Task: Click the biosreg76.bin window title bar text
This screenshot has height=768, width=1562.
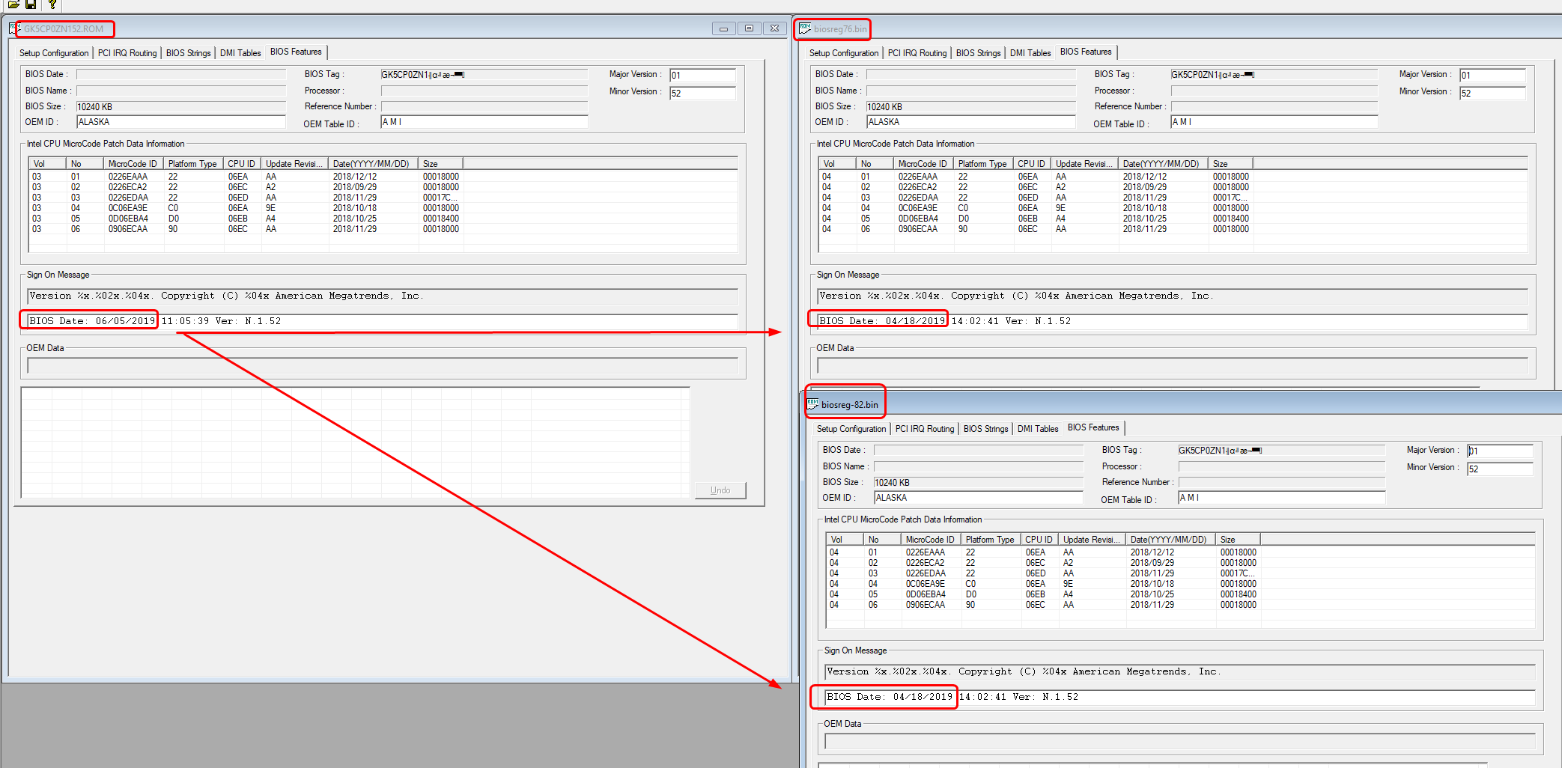Action: point(840,29)
